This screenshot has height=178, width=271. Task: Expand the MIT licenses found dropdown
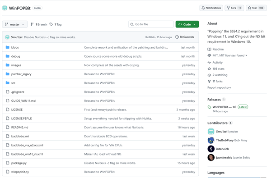coord(230,55)
